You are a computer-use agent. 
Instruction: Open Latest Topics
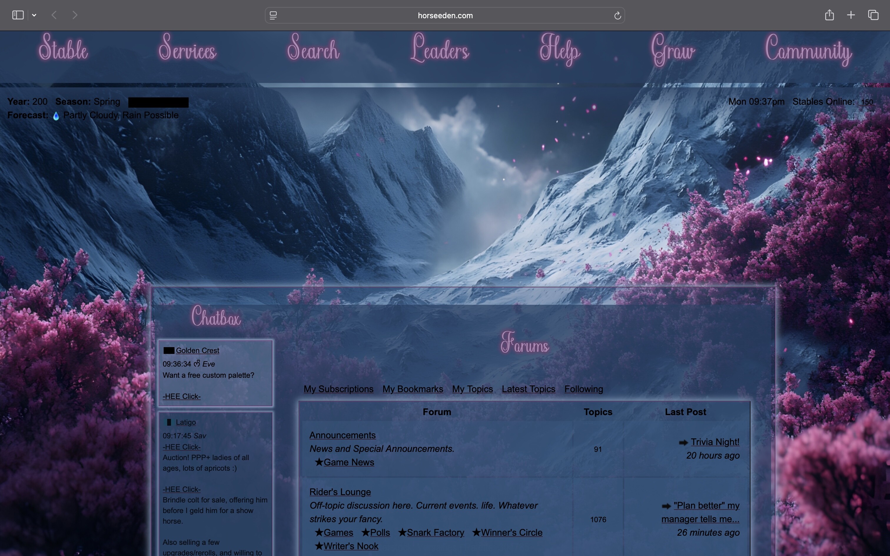coord(529,389)
